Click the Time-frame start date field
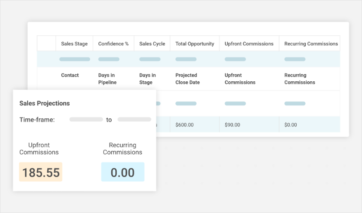The image size is (362, 213). coord(86,119)
